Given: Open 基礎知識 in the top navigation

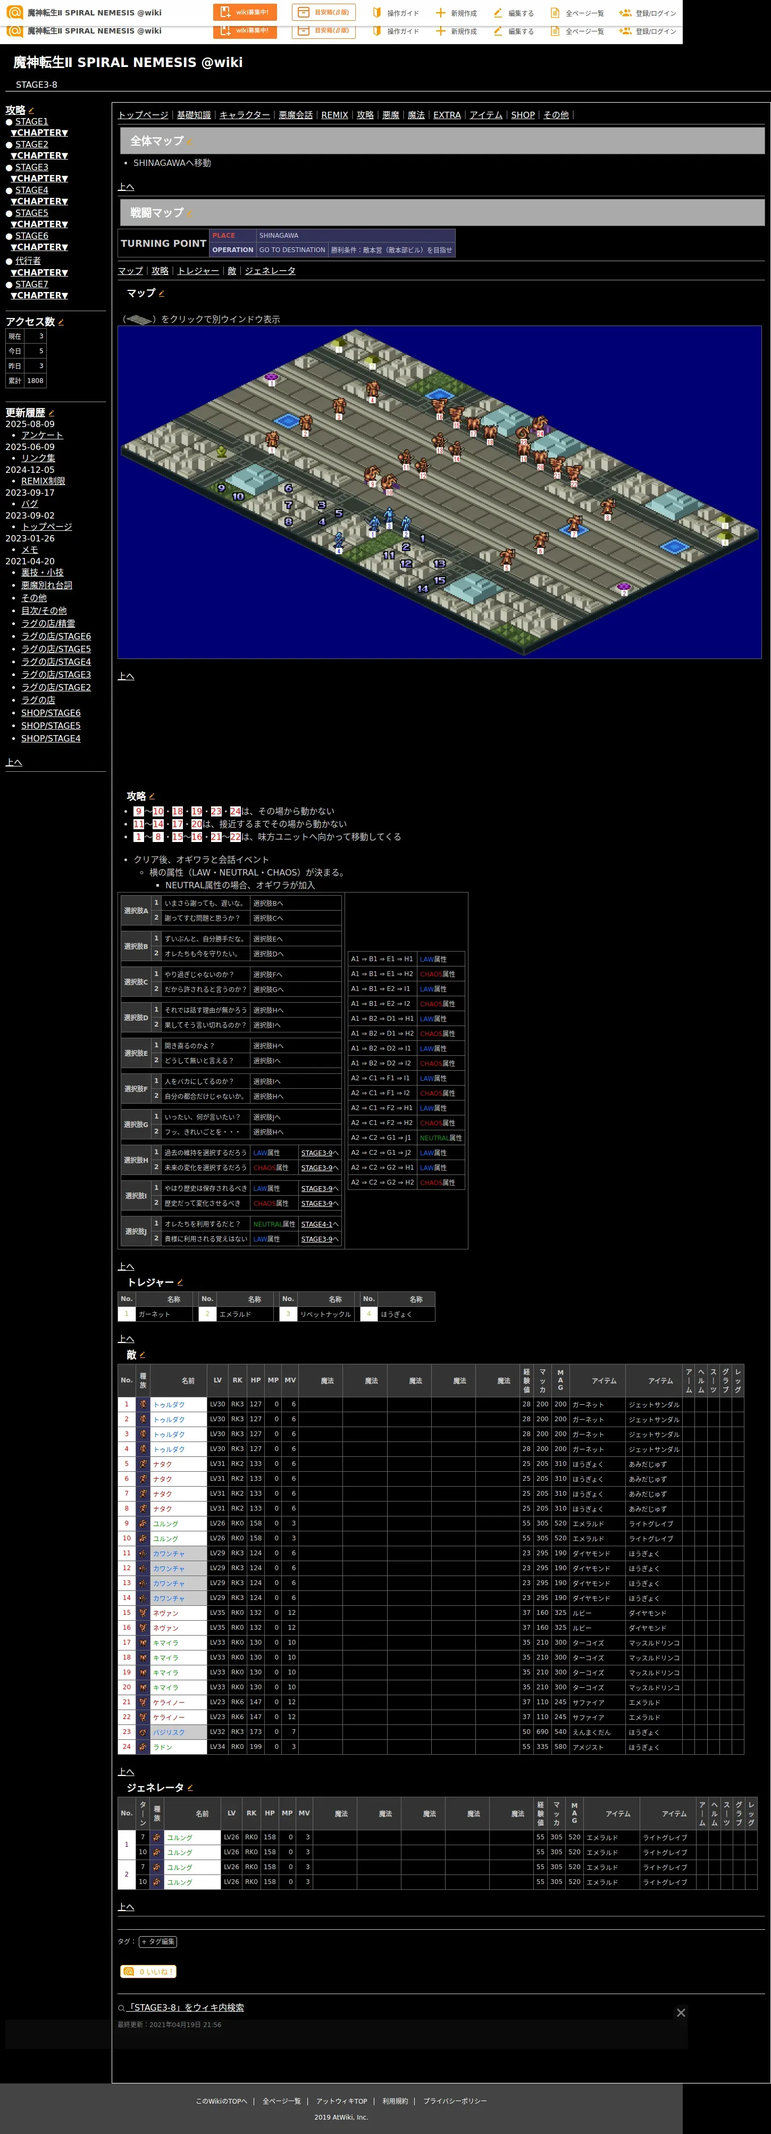Looking at the screenshot, I should 194,115.
